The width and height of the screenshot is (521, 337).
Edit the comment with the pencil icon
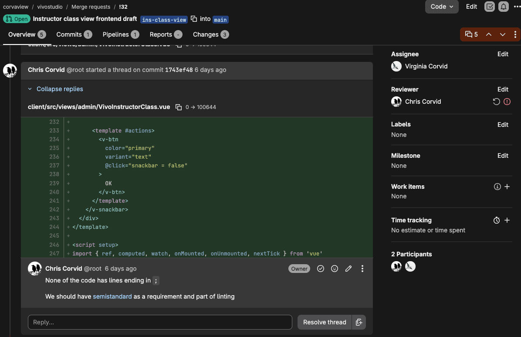point(348,269)
